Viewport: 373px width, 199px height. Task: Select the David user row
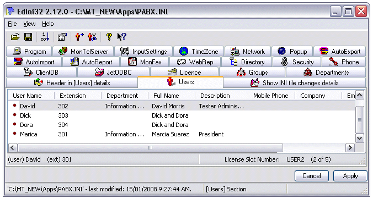[x=182, y=106]
